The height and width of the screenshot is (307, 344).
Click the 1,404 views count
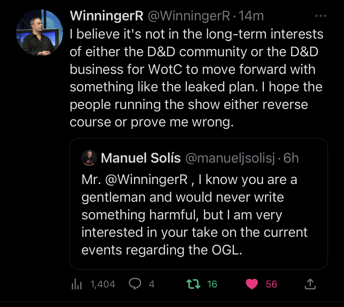point(103,284)
